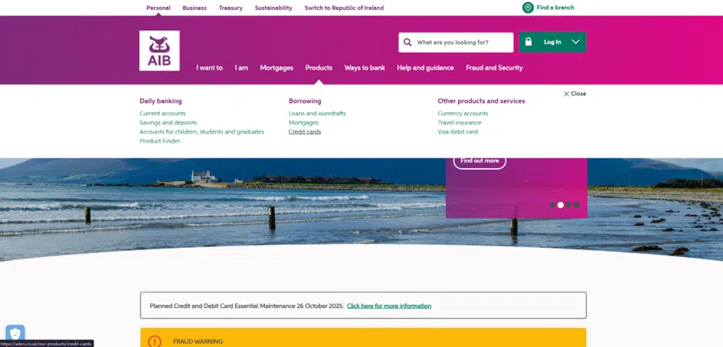Close the Products menu with X icon
Screen dimensions: 723x347
coord(567,94)
